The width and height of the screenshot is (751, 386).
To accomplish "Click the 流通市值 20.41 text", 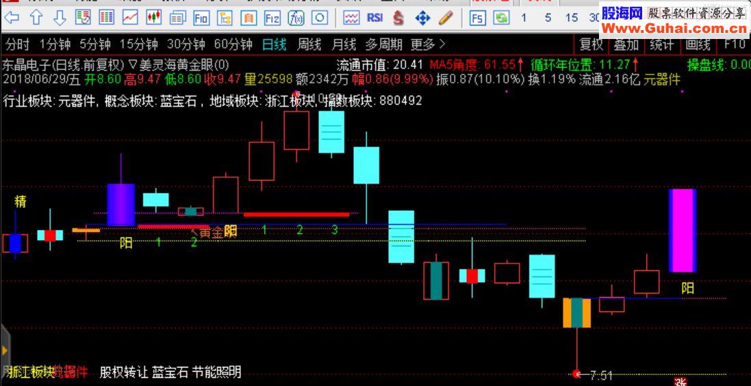I will pyautogui.click(x=380, y=64).
